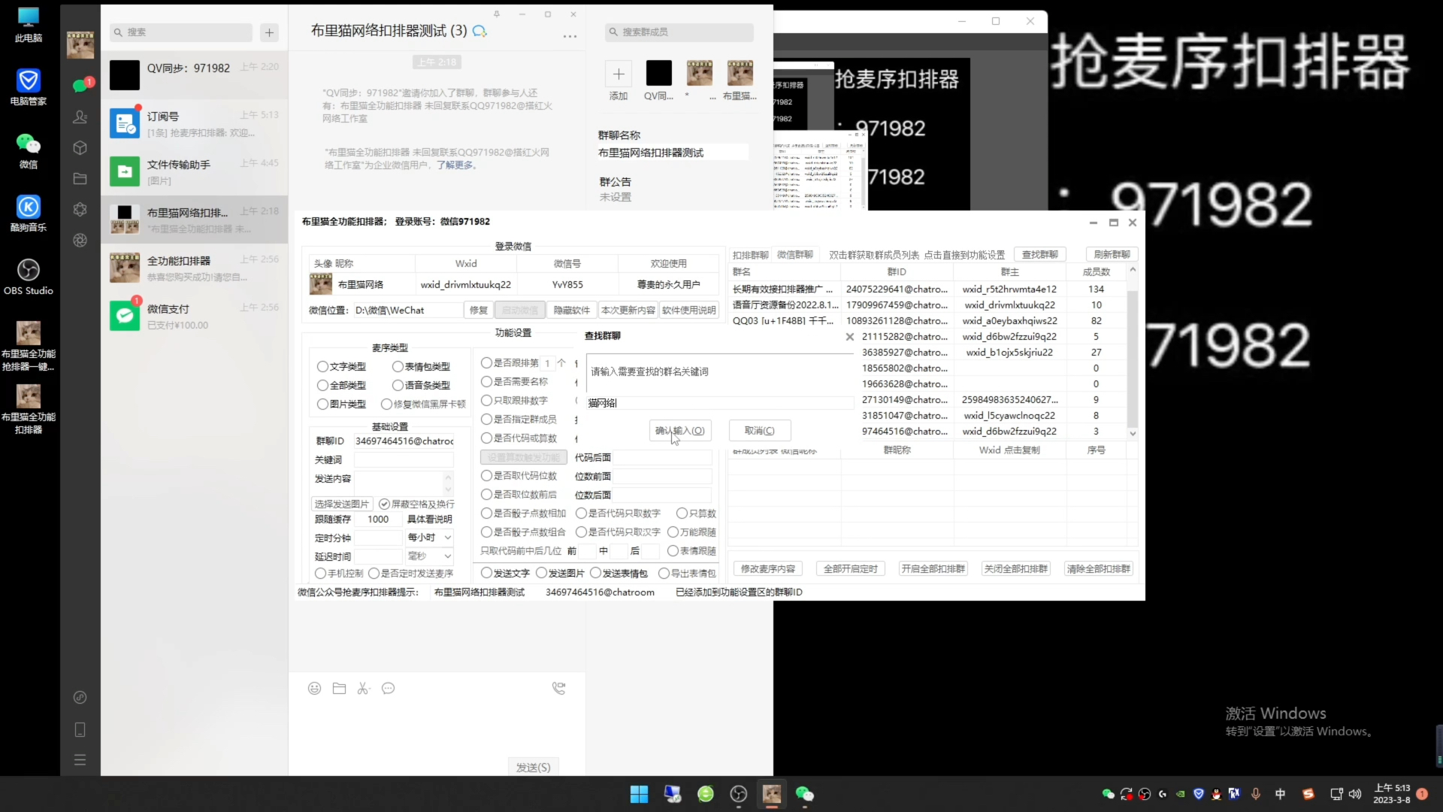Toggle 屏蔽空格及换行 option

[x=416, y=504]
